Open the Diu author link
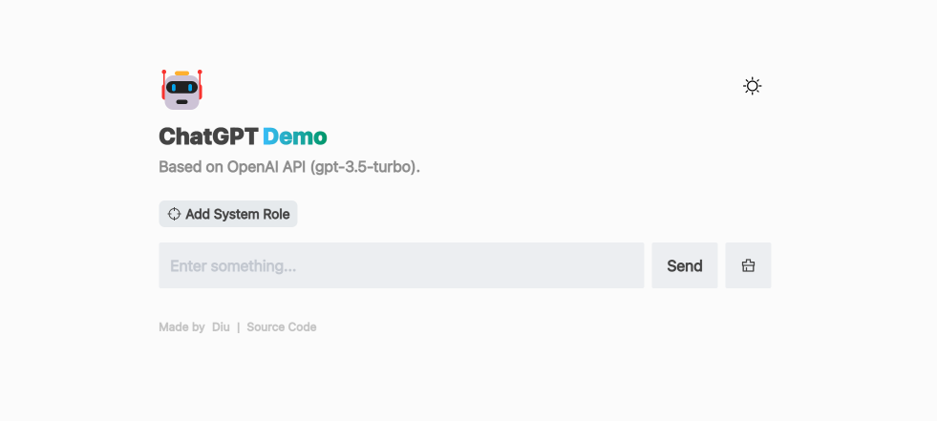 (x=221, y=326)
